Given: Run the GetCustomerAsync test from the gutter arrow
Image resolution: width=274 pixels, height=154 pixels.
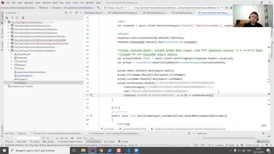Looking at the screenshot, I should pyautogui.click(x=91, y=115).
